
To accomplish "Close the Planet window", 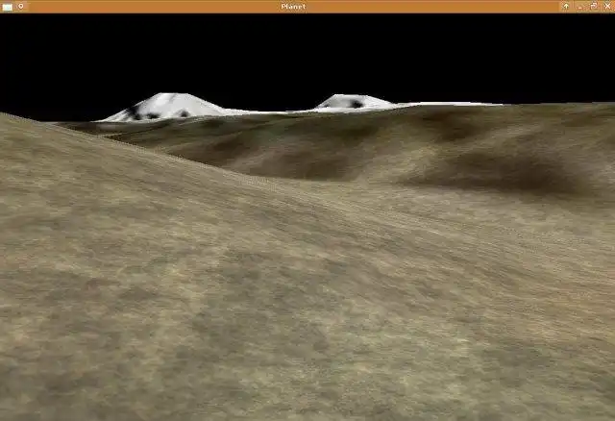I will pyautogui.click(x=607, y=6).
